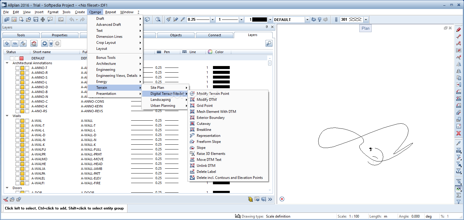Open the DEFAULT layer dropdown
Viewport: 464px width, 220px height.
coord(307,20)
